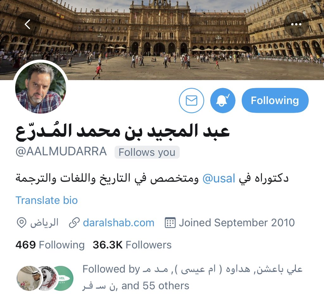Toggle tweet notifications bell icon
Image resolution: width=324 pixels, height=302 pixels.
[223, 100]
